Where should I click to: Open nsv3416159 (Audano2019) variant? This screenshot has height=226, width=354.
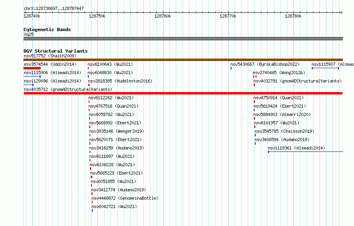point(117,148)
